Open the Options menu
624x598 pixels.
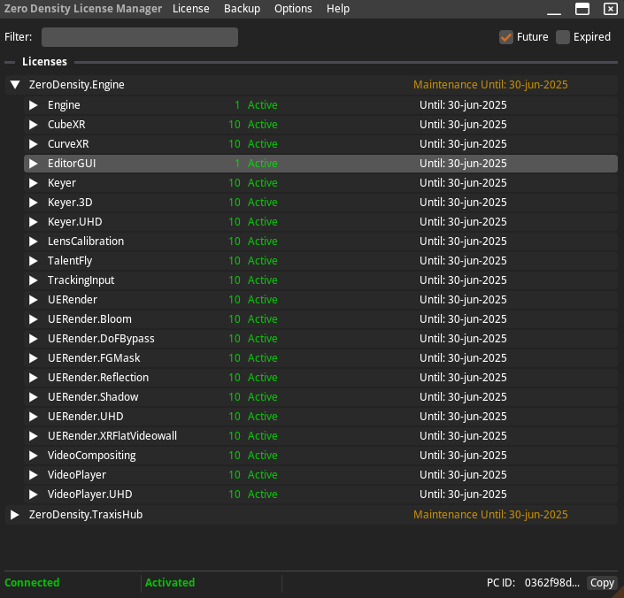pyautogui.click(x=293, y=9)
